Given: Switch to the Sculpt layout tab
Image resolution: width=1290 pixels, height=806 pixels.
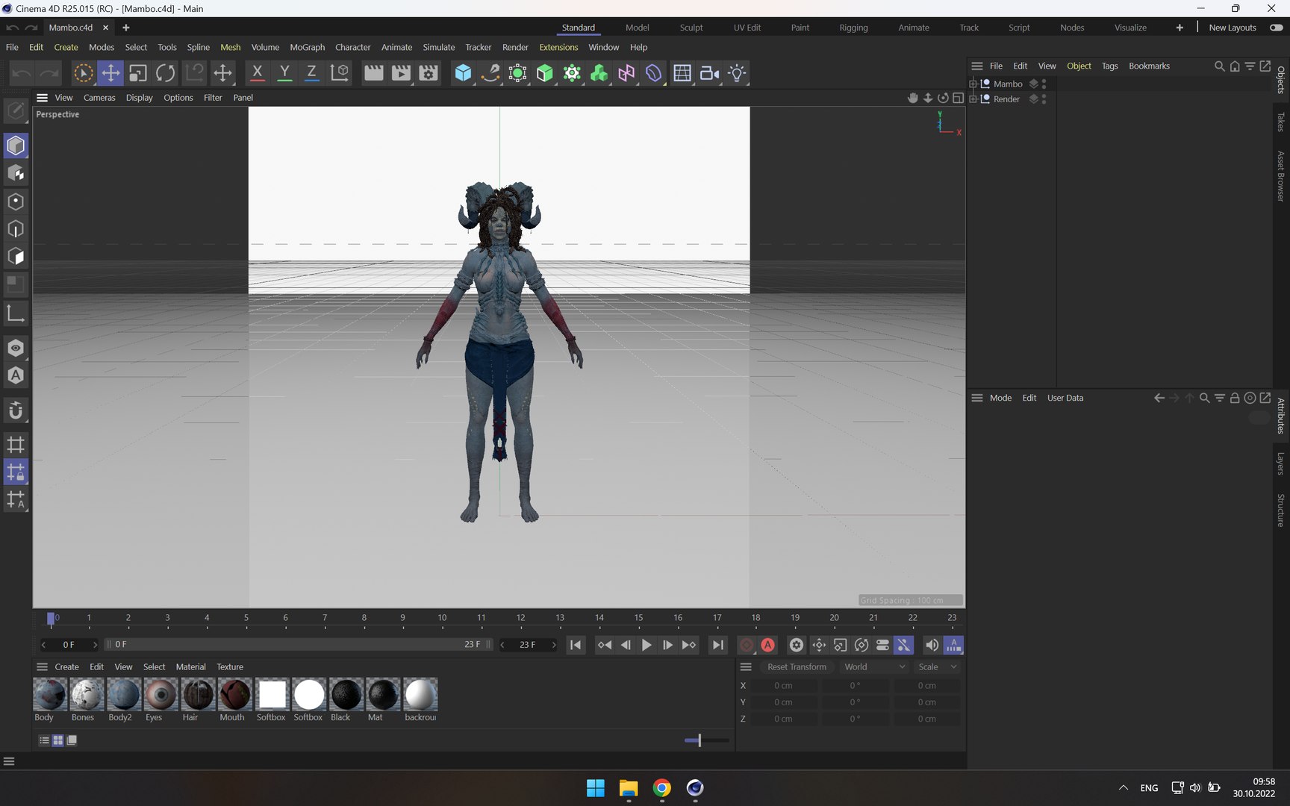Looking at the screenshot, I should pos(691,28).
